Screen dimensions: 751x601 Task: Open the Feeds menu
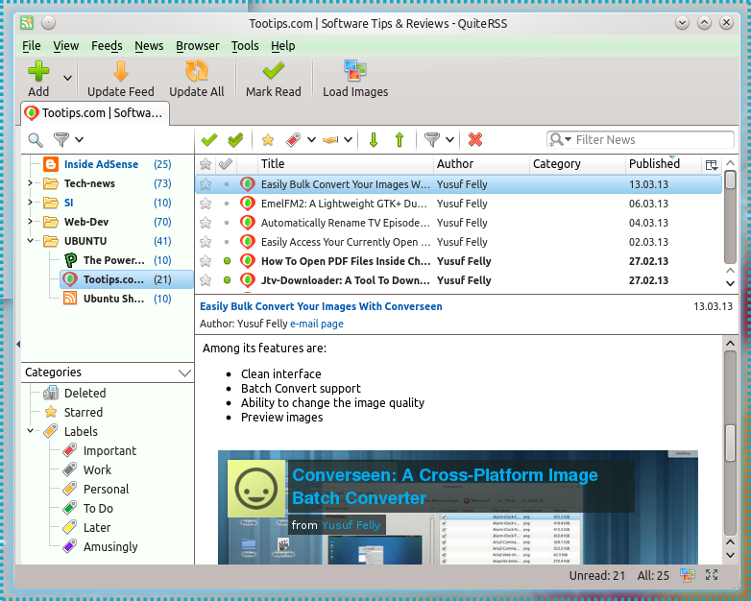pos(107,46)
